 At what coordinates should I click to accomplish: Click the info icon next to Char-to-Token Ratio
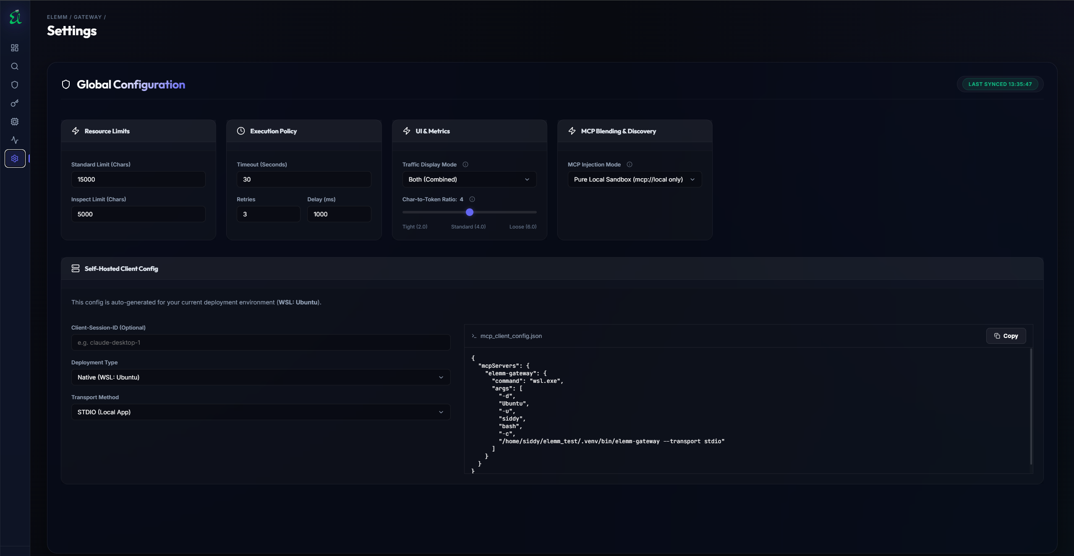(x=472, y=199)
